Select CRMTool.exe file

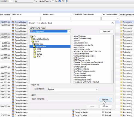tap(79, 58)
